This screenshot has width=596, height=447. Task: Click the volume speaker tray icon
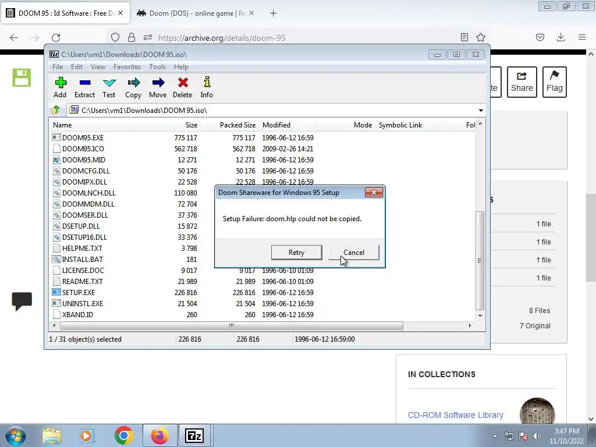537,436
